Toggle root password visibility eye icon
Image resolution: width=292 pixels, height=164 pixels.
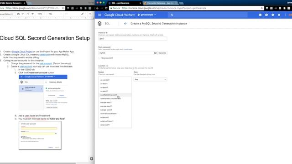(155, 53)
